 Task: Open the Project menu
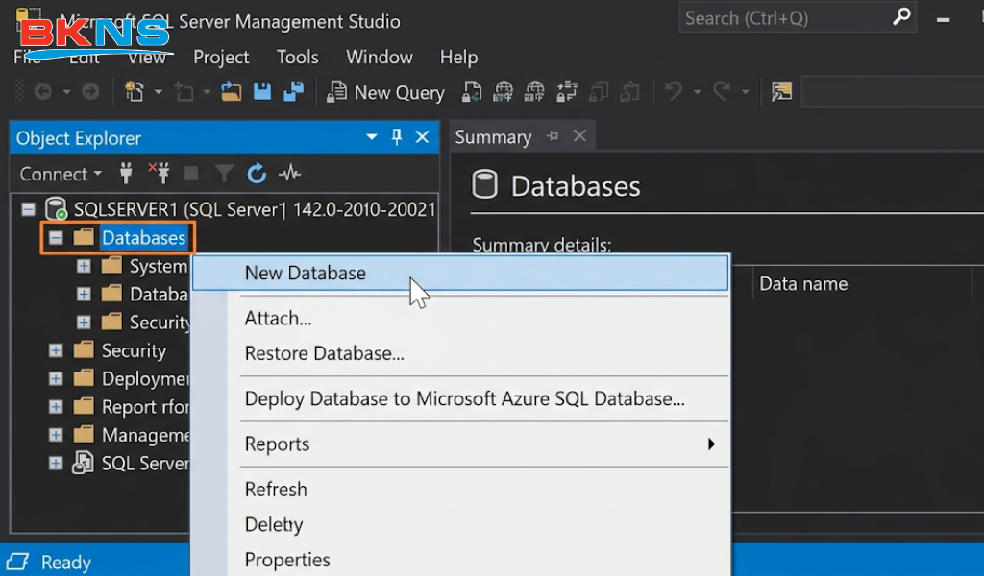click(x=221, y=57)
